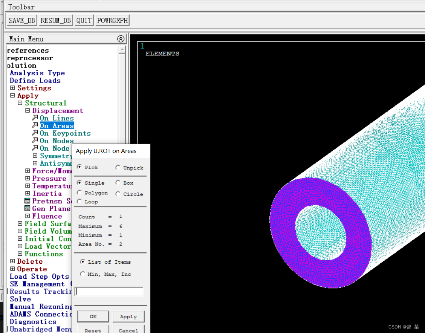The height and width of the screenshot is (333, 425).
Task: Expand the Settings tree node
Action: pos(12,88)
